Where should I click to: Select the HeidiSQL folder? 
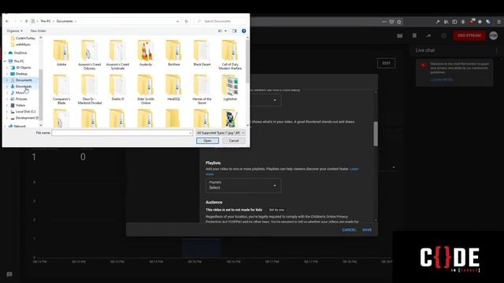pyautogui.click(x=173, y=87)
